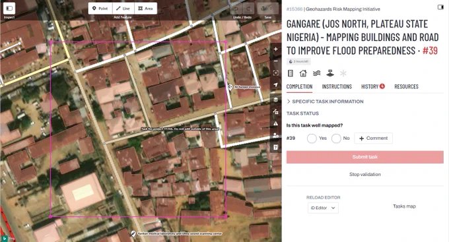Switch to the Completion tab
This screenshot has height=242, width=449.
(x=299, y=86)
